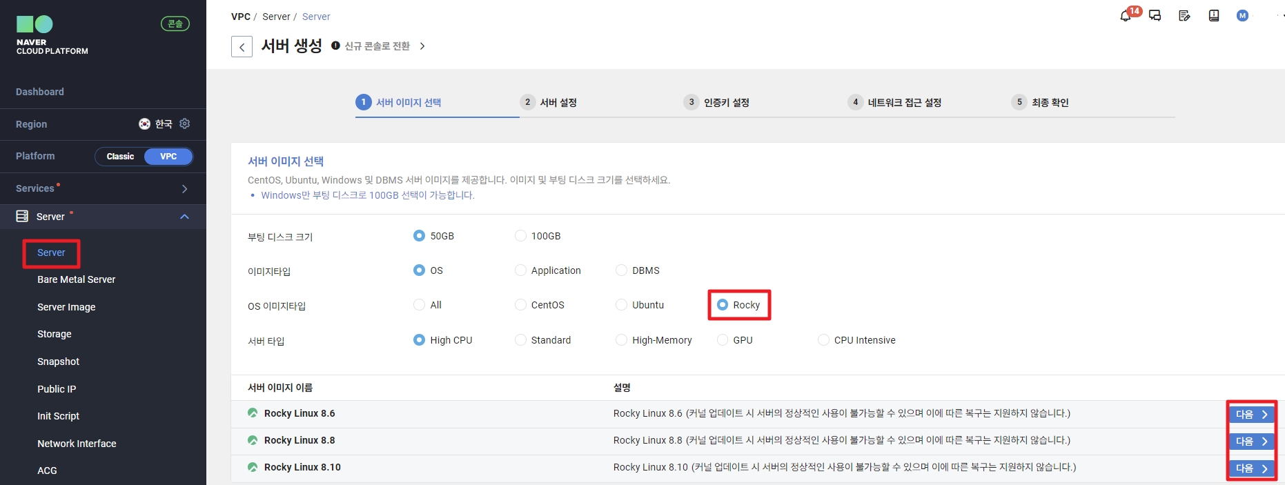Click VPC breadcrumb link

click(241, 17)
